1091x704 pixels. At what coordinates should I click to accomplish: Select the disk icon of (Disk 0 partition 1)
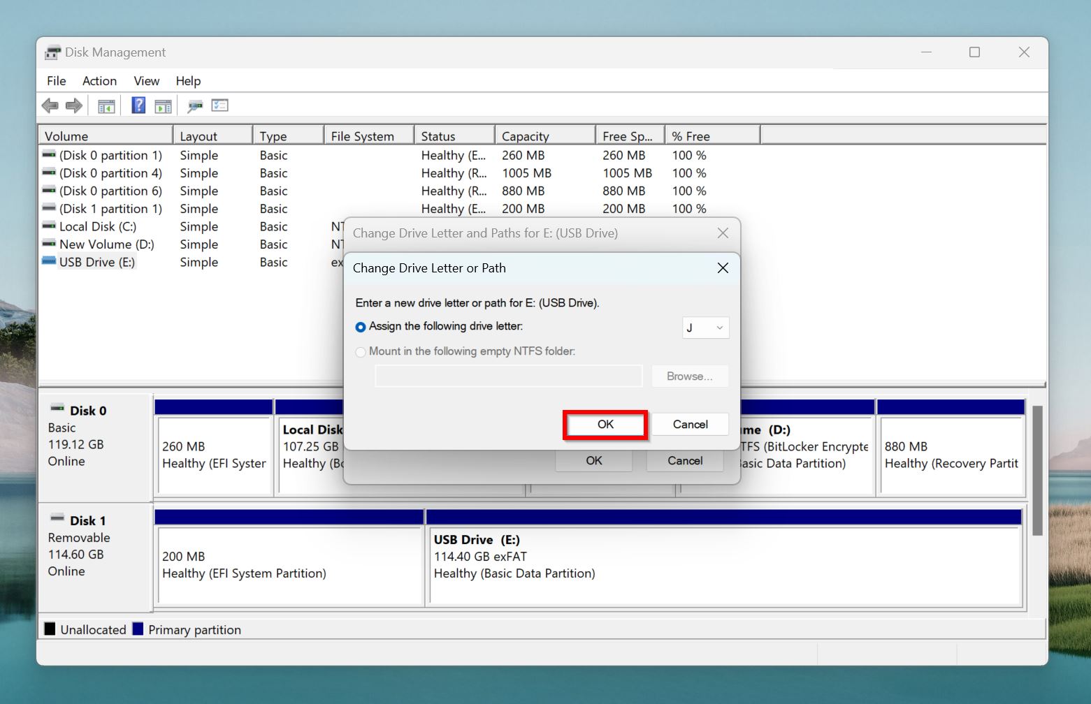point(49,154)
